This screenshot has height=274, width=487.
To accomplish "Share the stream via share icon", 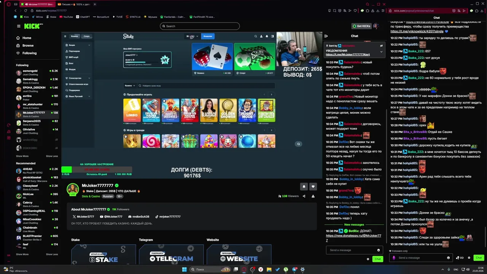I will point(304,196).
